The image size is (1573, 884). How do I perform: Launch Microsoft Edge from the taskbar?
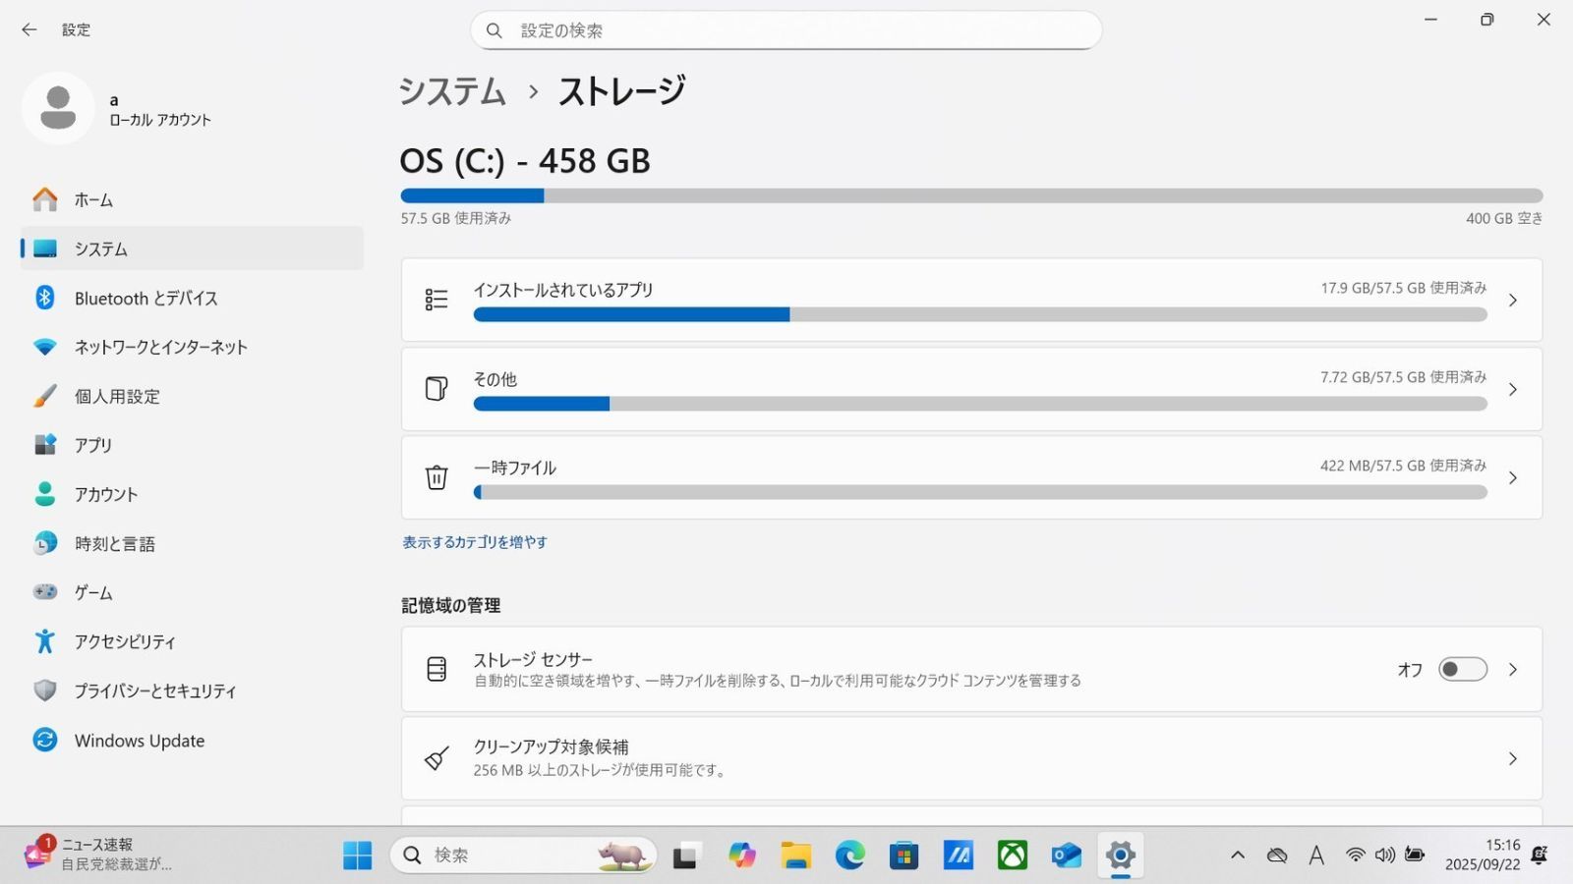point(849,855)
